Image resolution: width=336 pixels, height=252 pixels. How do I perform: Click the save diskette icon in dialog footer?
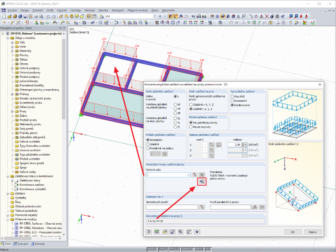(172, 232)
